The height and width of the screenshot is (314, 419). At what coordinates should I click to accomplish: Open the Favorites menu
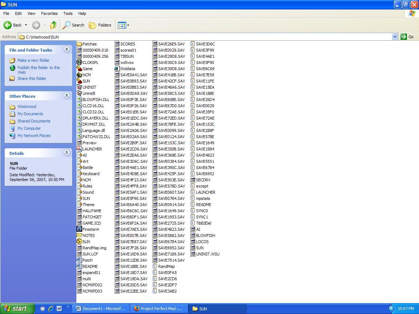[x=49, y=13]
